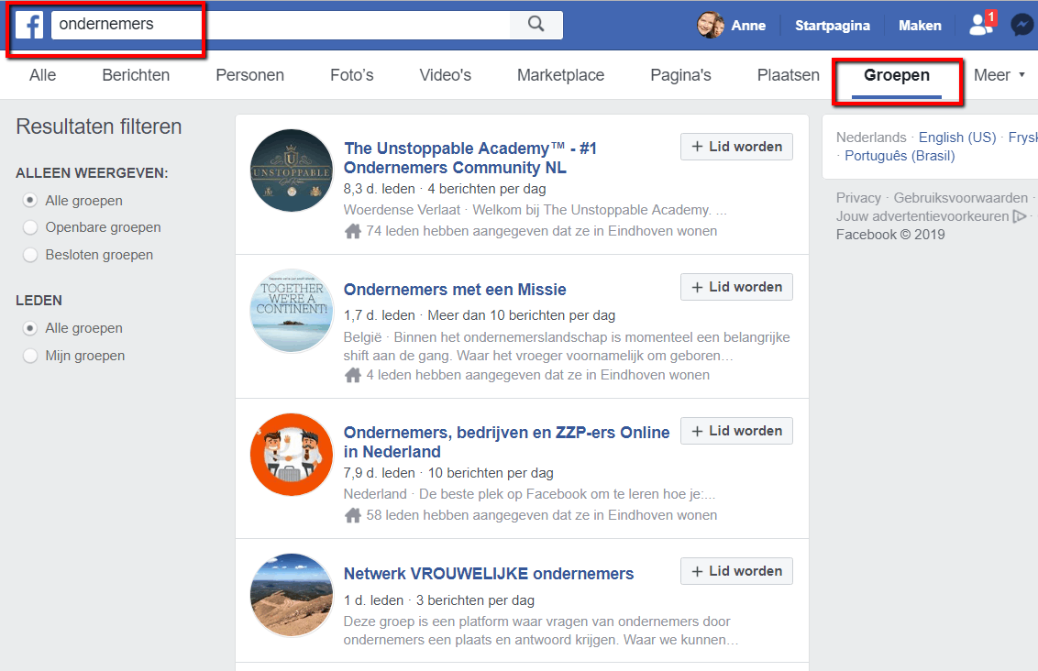Screen dimensions: 1038x671
Task: Switch to the 'Plaatsen' tab
Action: point(789,75)
